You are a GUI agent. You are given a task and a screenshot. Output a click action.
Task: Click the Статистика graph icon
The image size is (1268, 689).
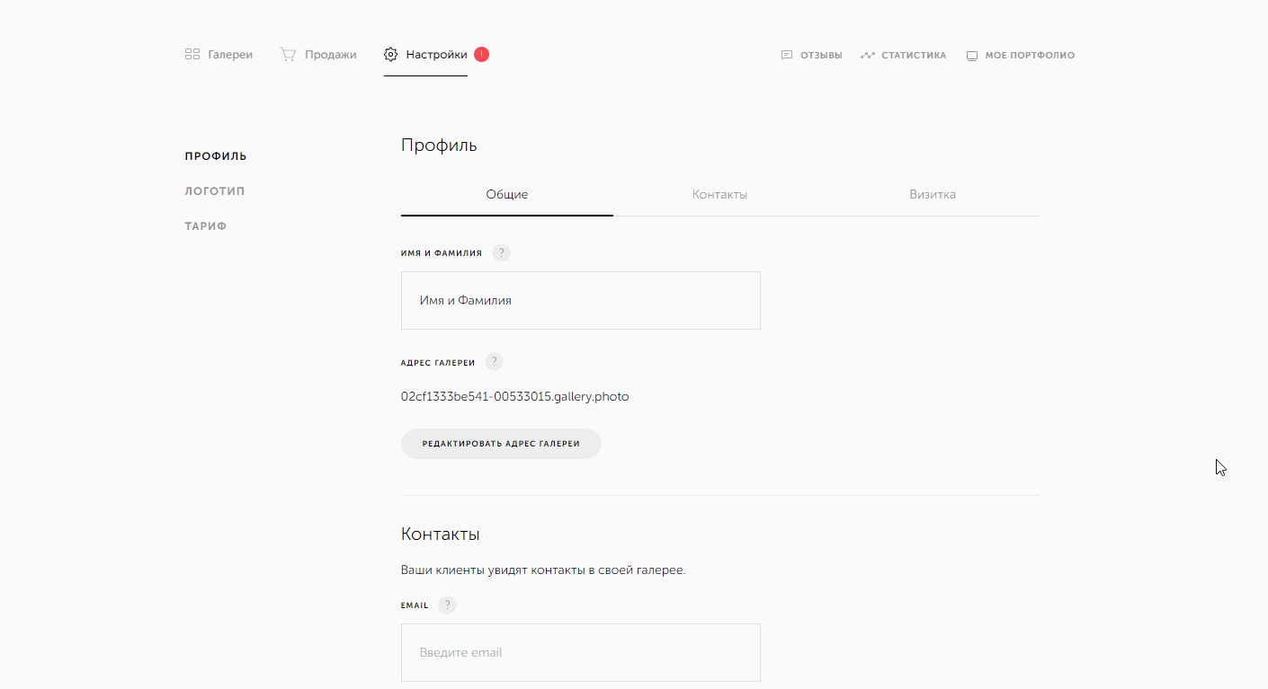pos(868,55)
